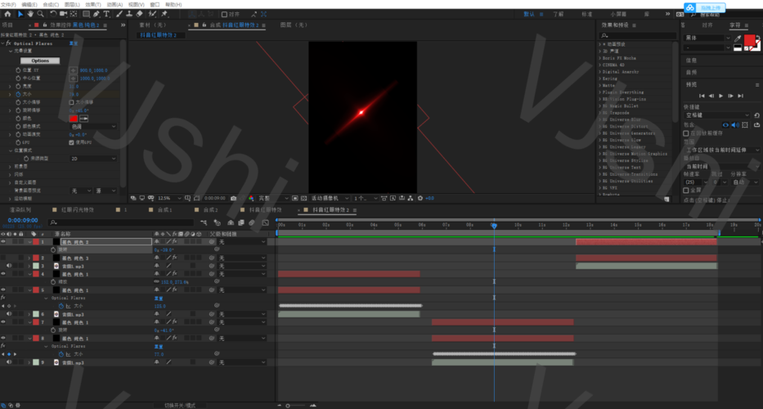Click size stopwatch in Effect Controls
Viewport: 763px width, 409px height.
(x=18, y=94)
